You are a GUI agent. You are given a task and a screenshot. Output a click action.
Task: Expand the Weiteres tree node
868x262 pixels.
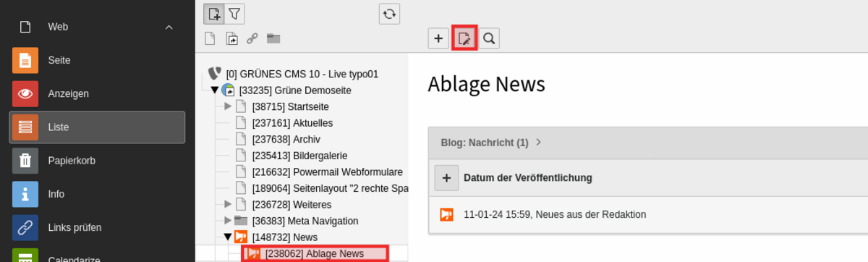(x=228, y=204)
